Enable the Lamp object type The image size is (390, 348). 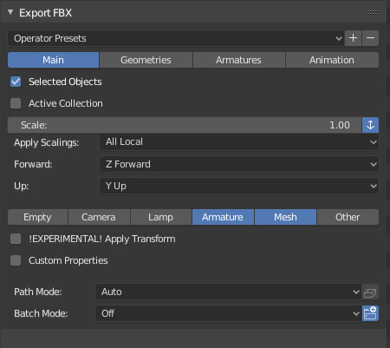161,217
